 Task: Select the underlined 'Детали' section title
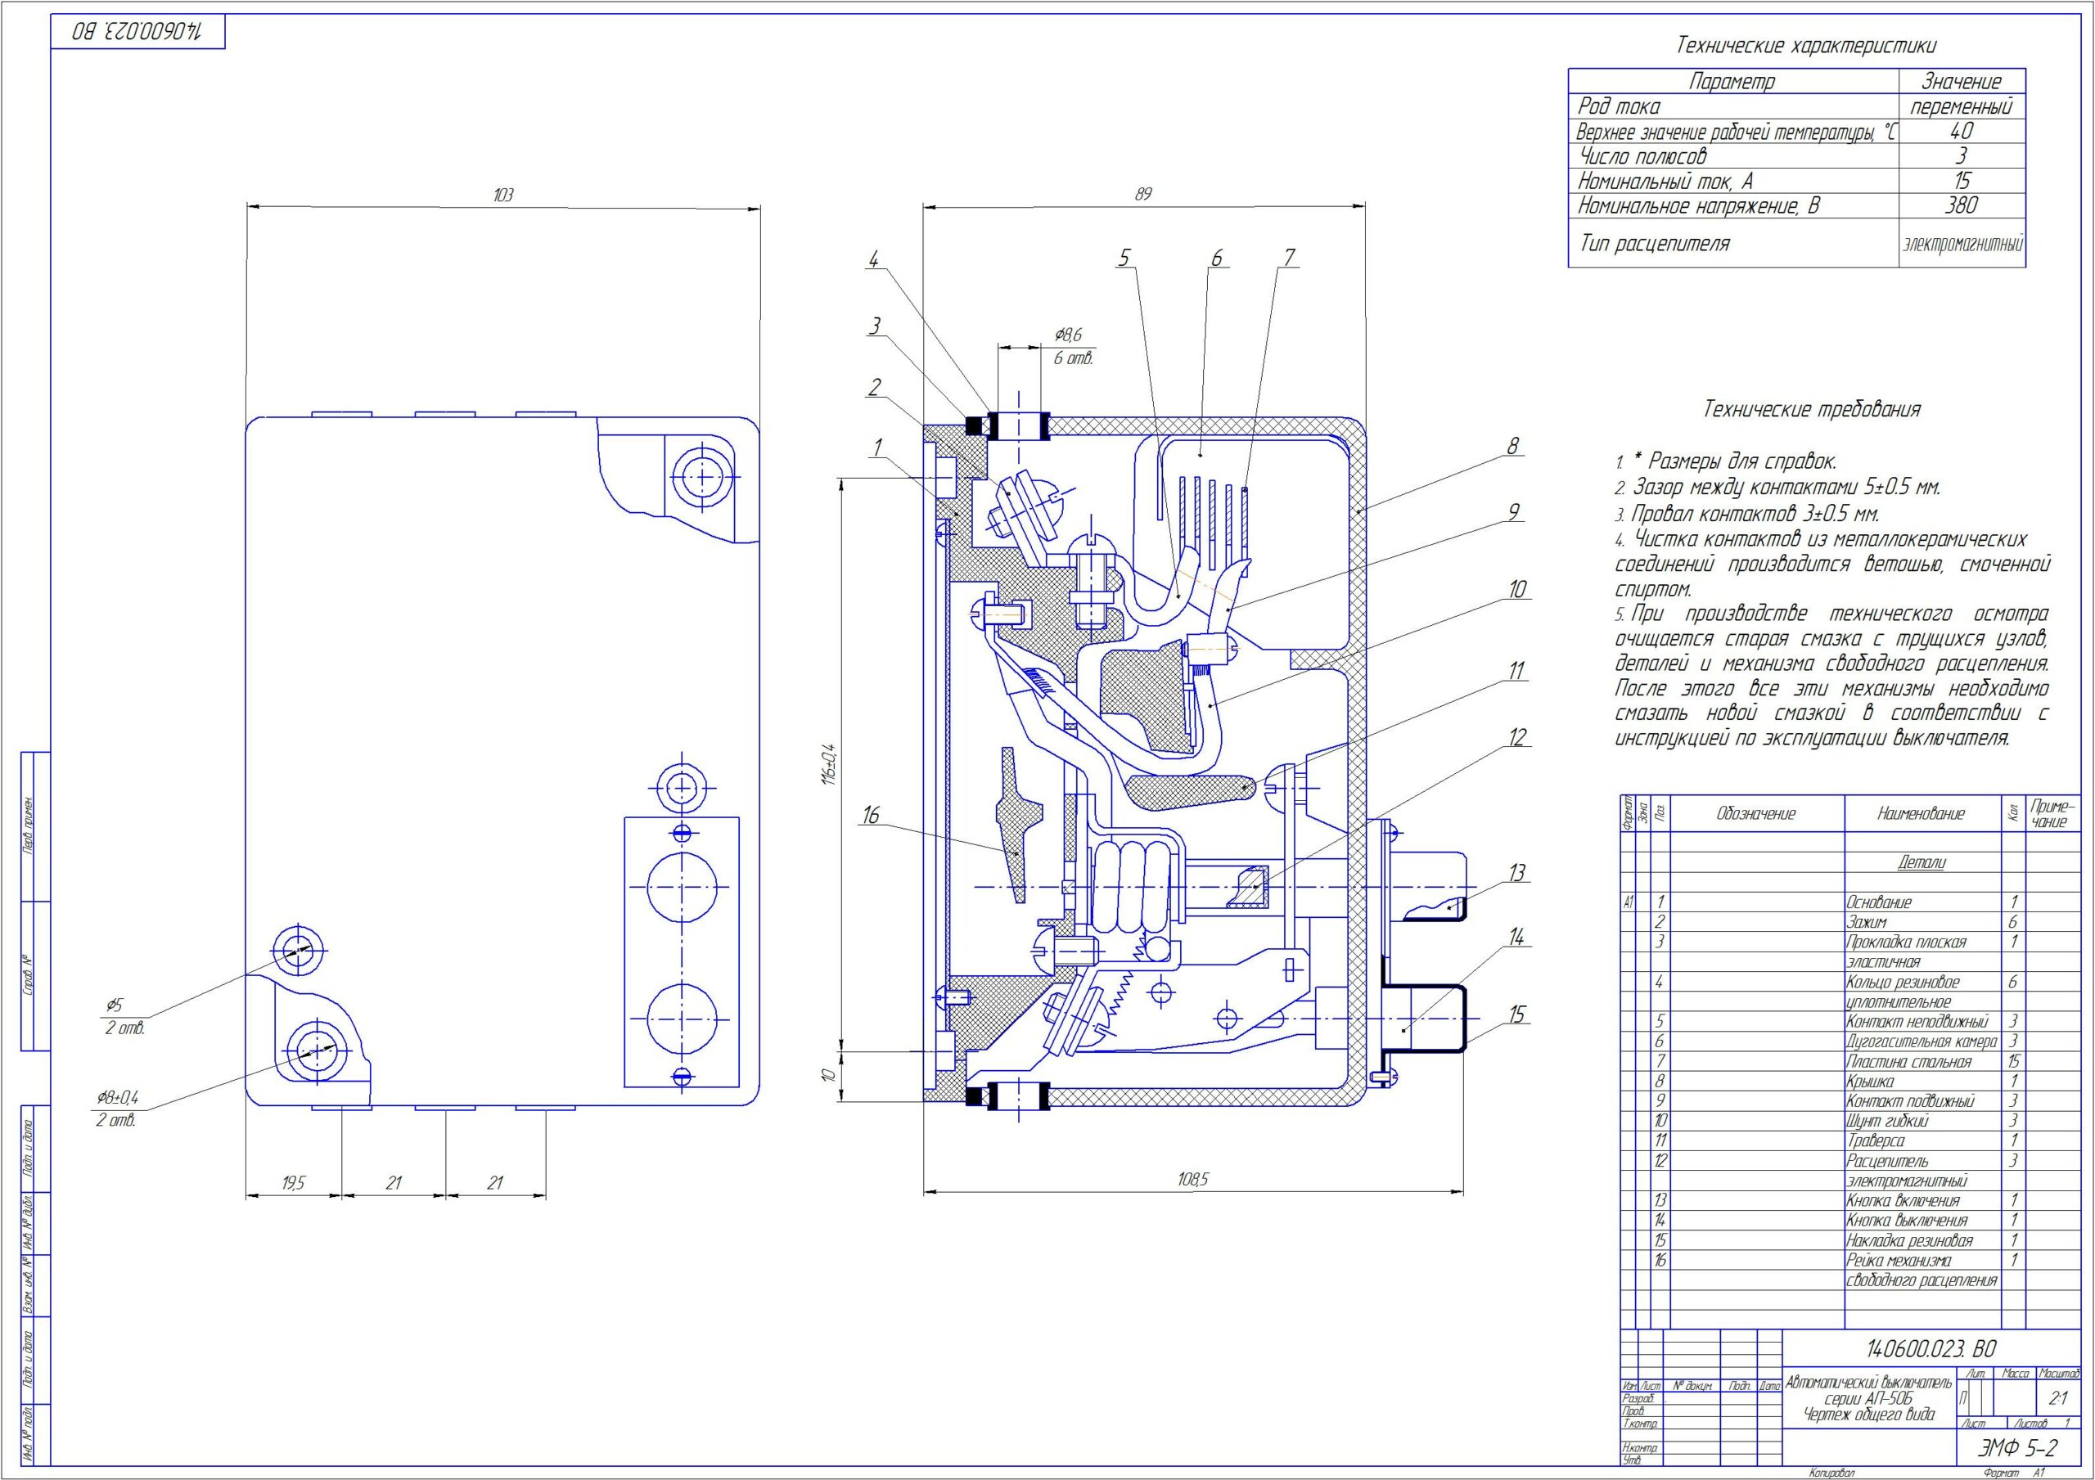coord(1922,862)
